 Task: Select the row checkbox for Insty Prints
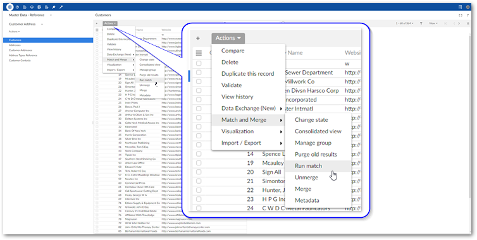tap(97, 103)
